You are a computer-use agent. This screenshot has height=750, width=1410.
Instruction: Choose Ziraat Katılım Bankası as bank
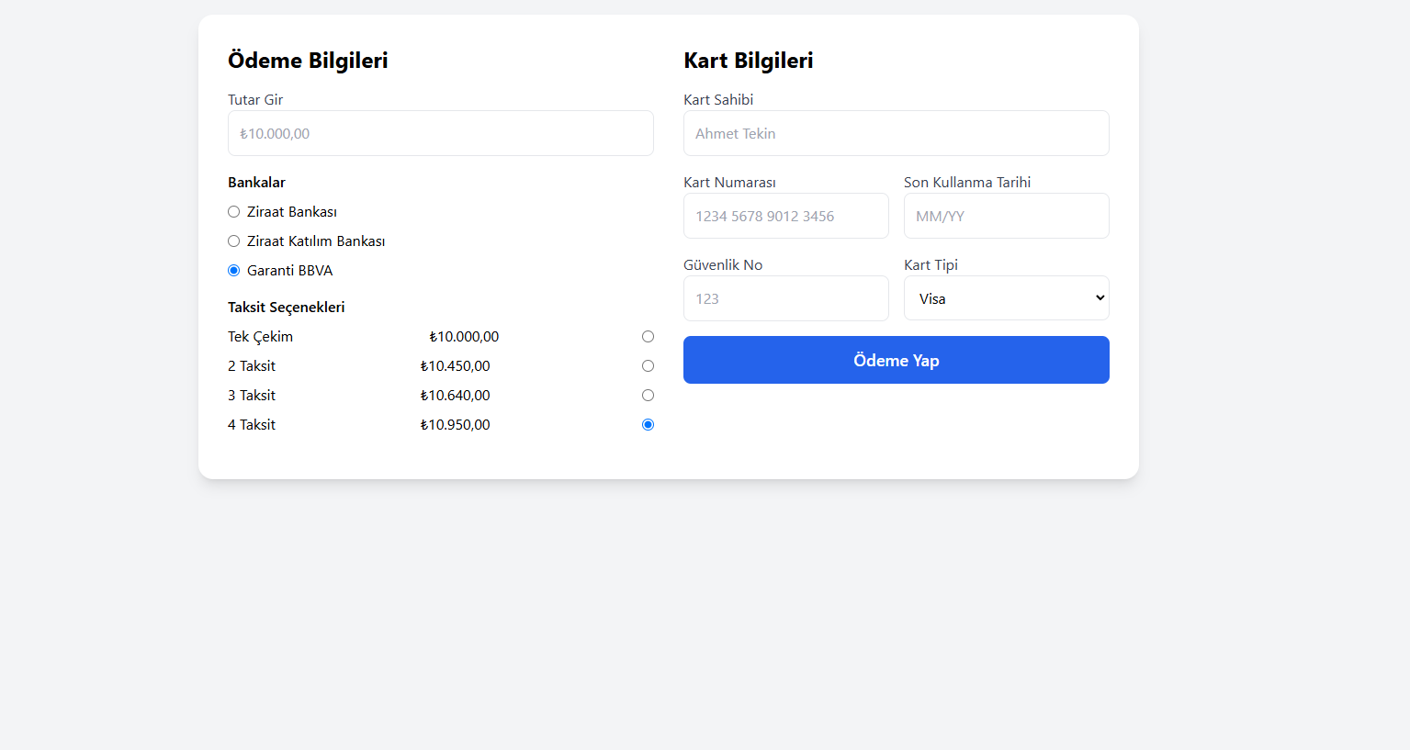point(234,241)
